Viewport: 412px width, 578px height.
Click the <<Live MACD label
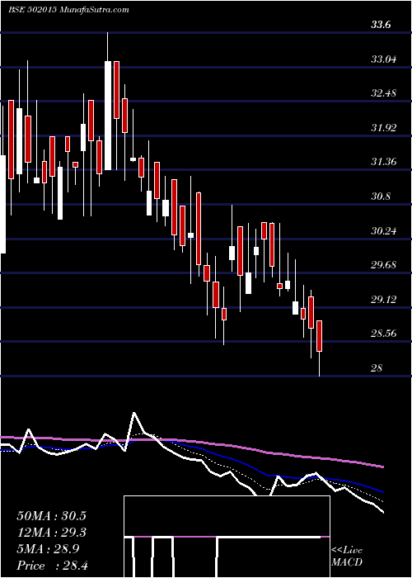[347, 556]
